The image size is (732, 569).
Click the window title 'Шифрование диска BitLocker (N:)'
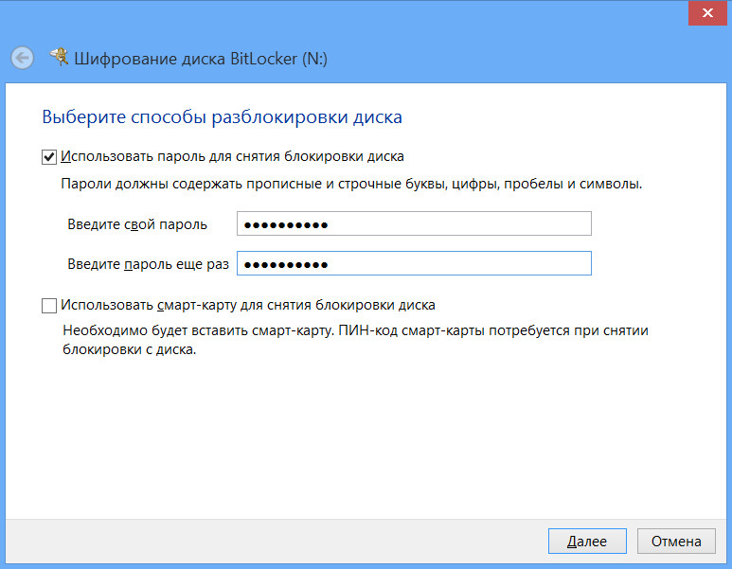coord(202,59)
